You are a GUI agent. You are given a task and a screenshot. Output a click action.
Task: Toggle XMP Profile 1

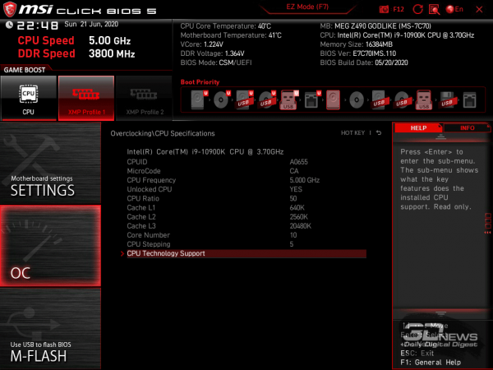[x=85, y=97]
